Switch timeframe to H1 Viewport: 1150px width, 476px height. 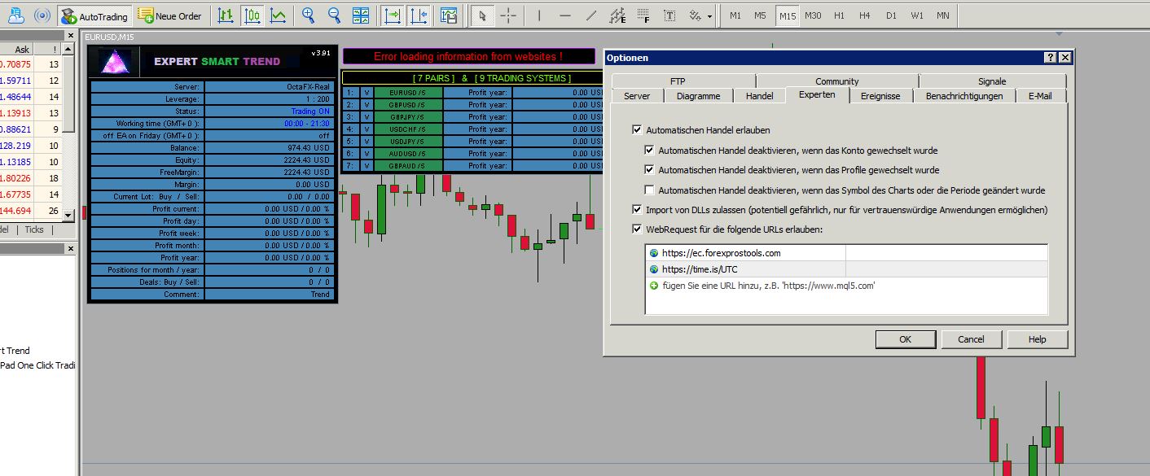click(839, 15)
